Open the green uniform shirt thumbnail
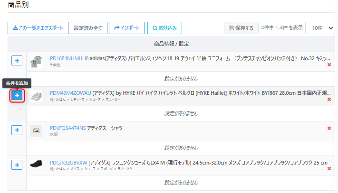The width and height of the screenshot is (338, 193). tap(36, 62)
